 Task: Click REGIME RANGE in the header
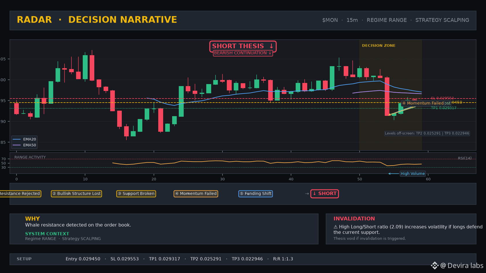tap(387, 20)
